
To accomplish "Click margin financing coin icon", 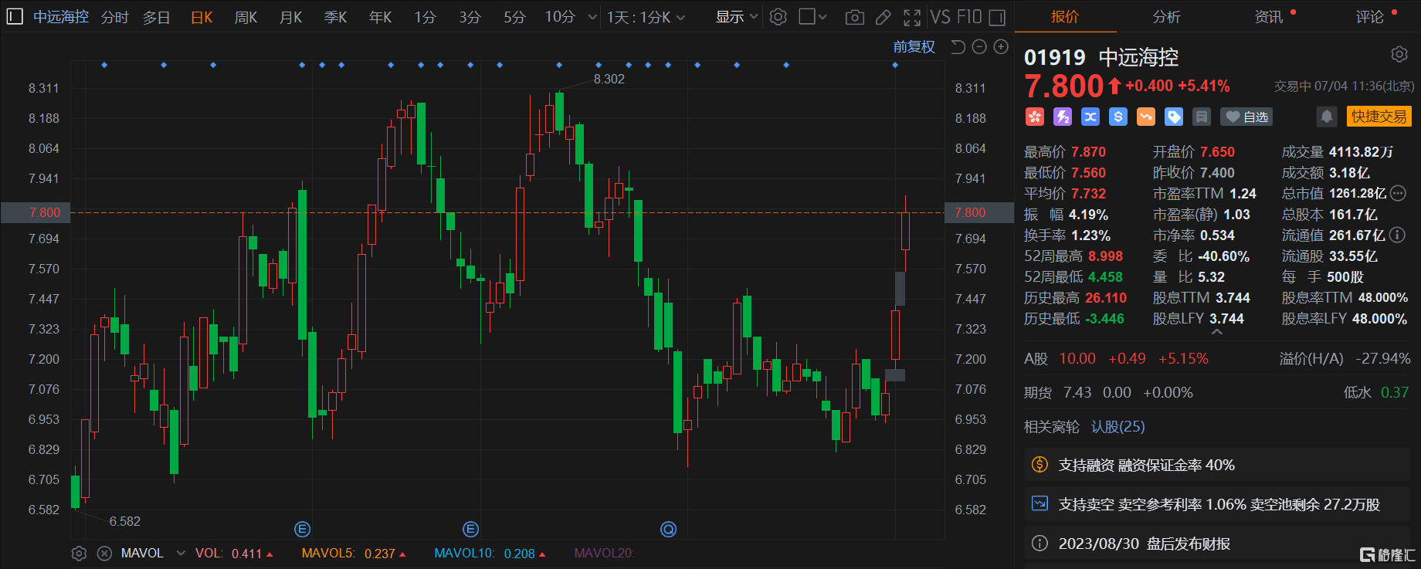I will [1040, 465].
